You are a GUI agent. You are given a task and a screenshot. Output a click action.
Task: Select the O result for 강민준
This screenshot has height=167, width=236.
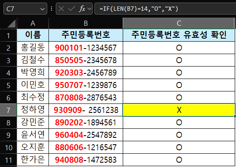[x=179, y=122]
